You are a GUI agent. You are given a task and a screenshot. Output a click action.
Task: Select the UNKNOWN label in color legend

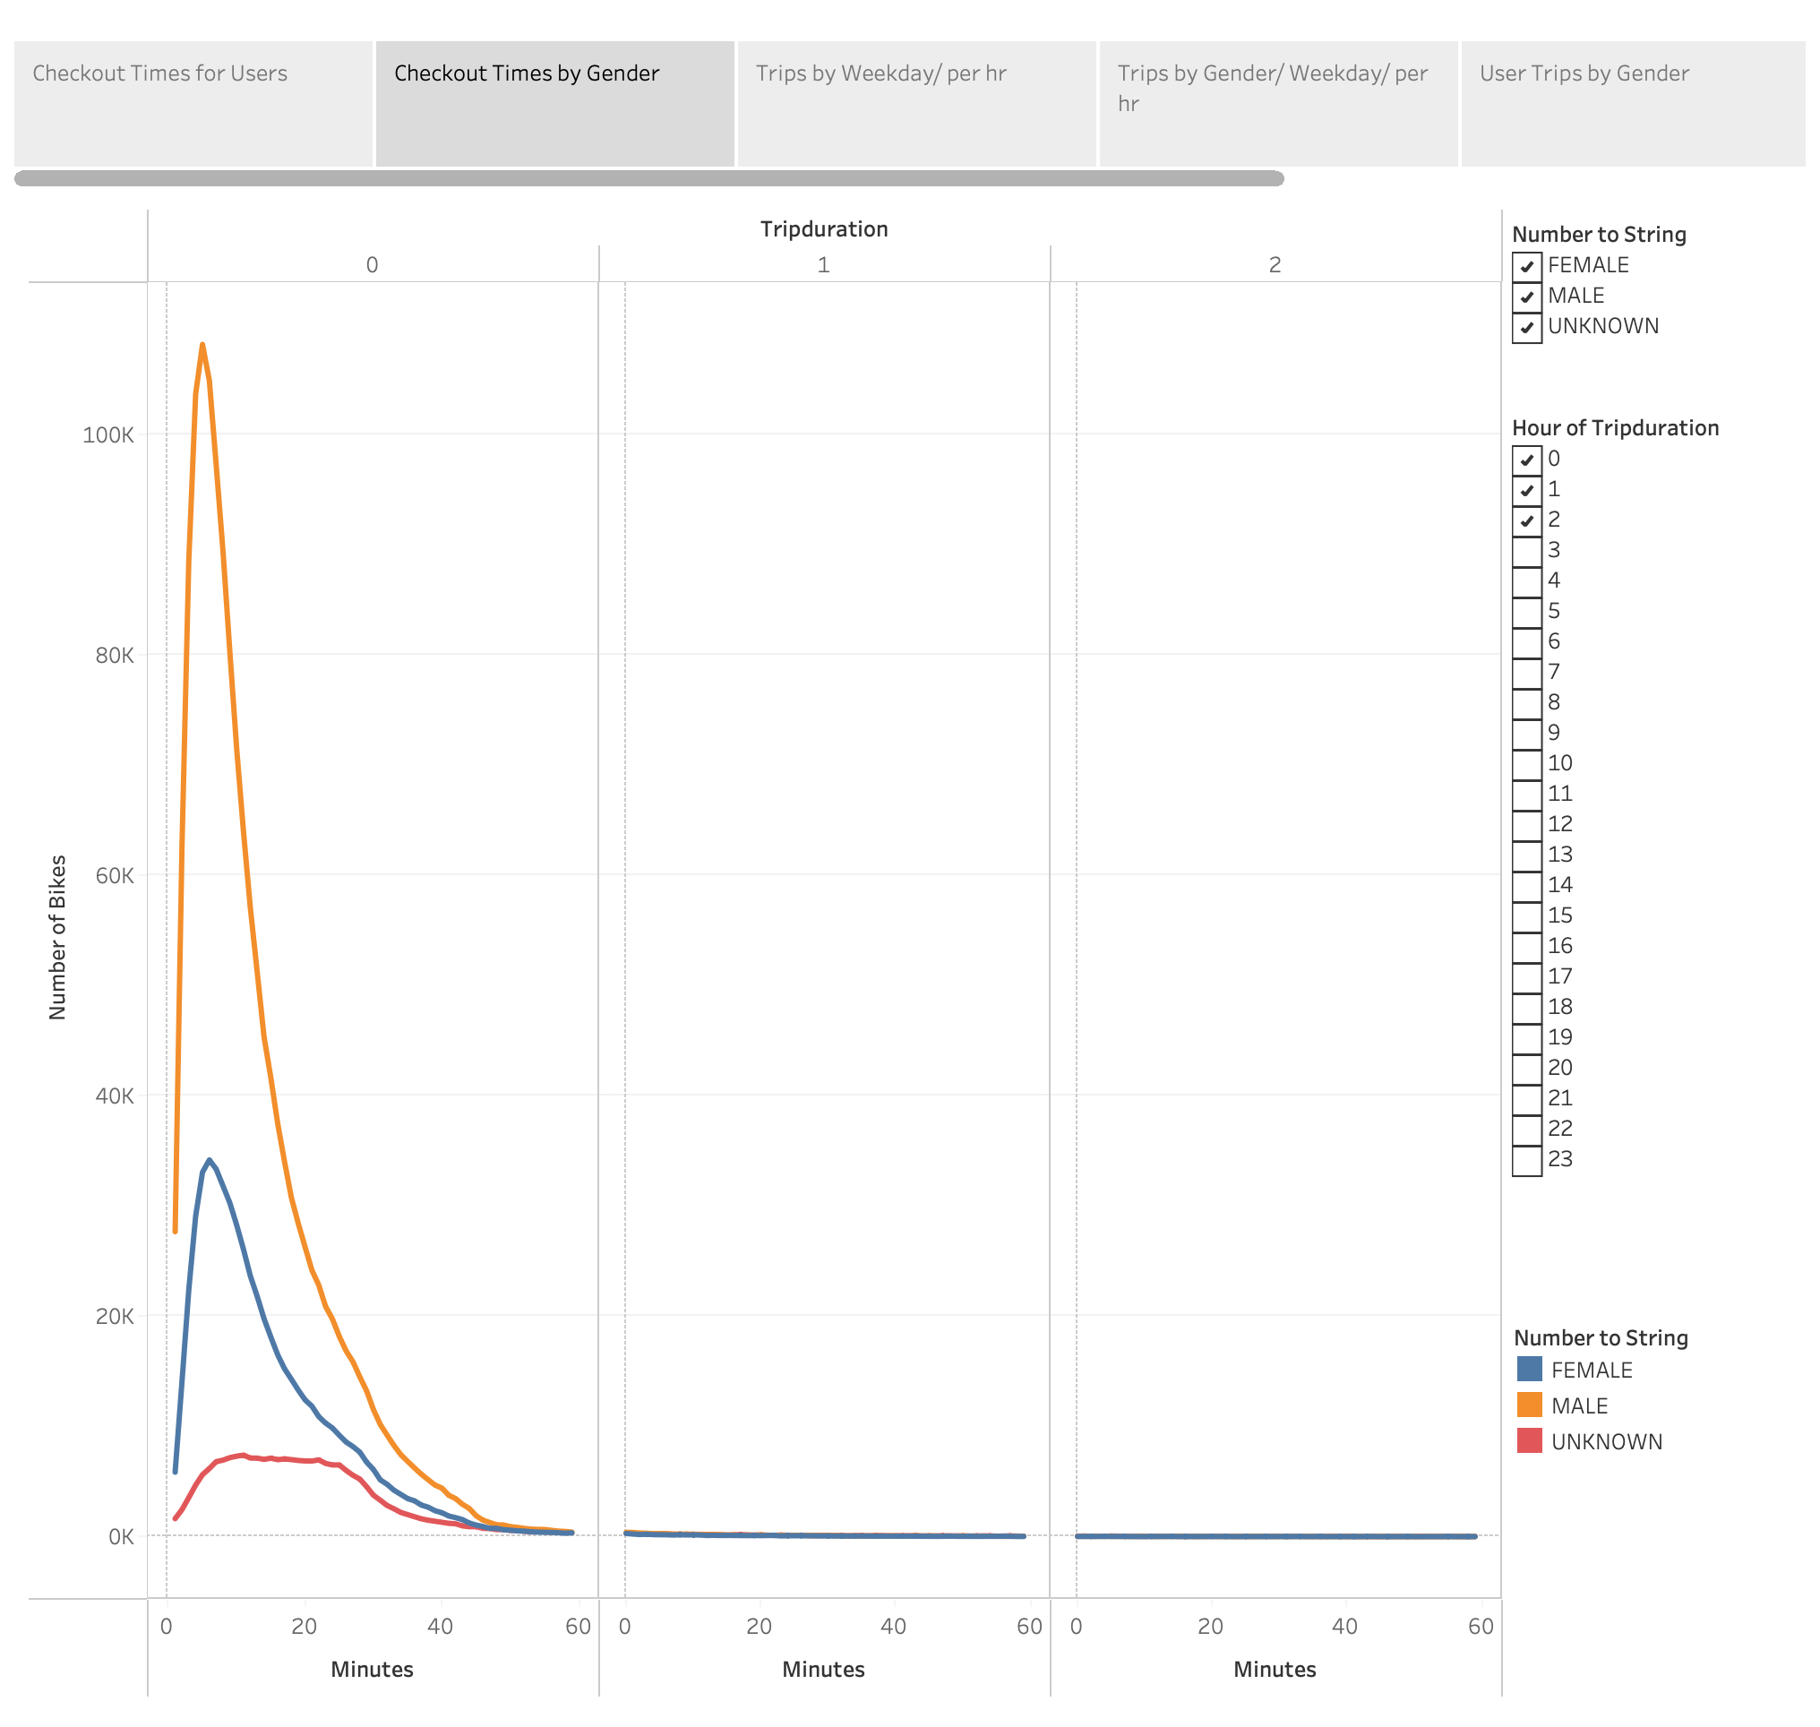click(x=1608, y=1442)
